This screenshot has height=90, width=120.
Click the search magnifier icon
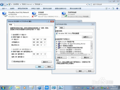(x=118, y=4)
